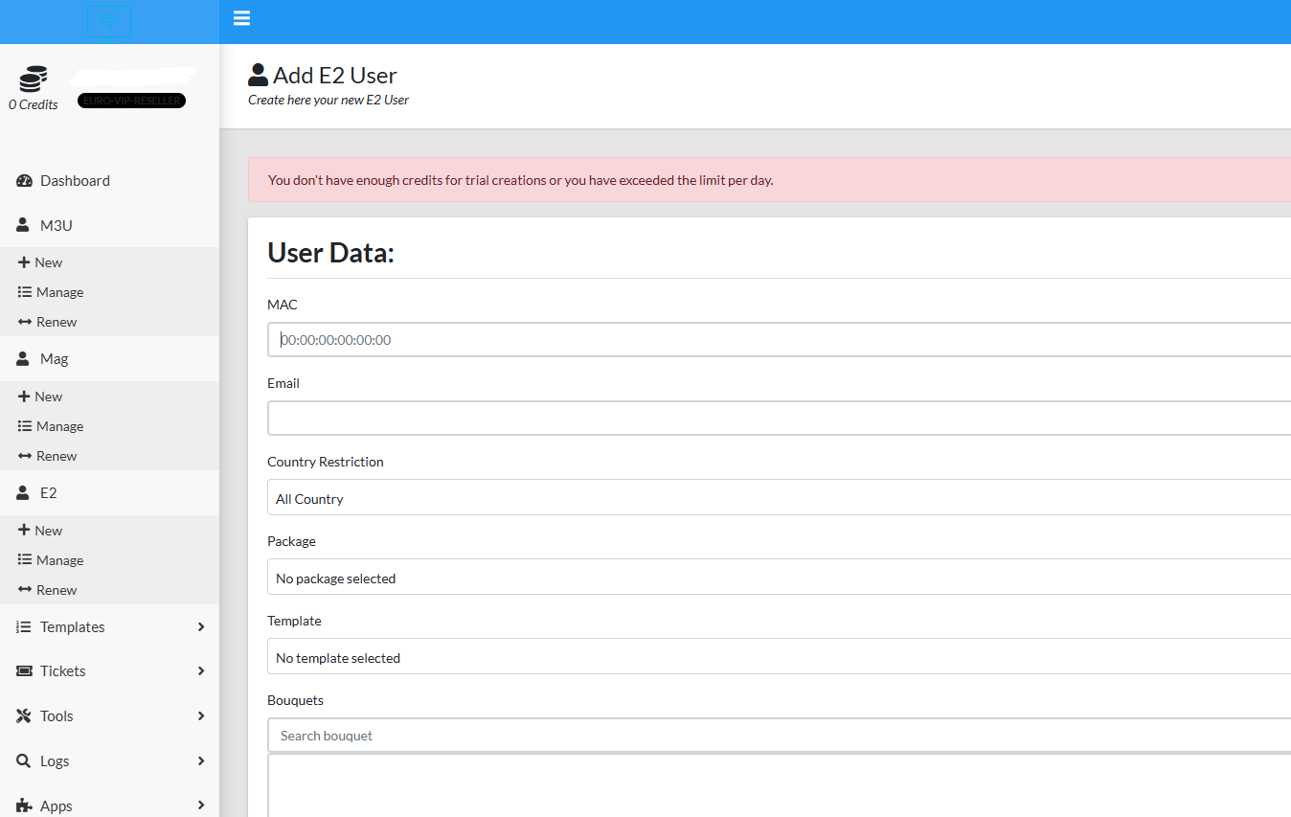
Task: Click the Dashboard gauge icon
Action: point(25,181)
